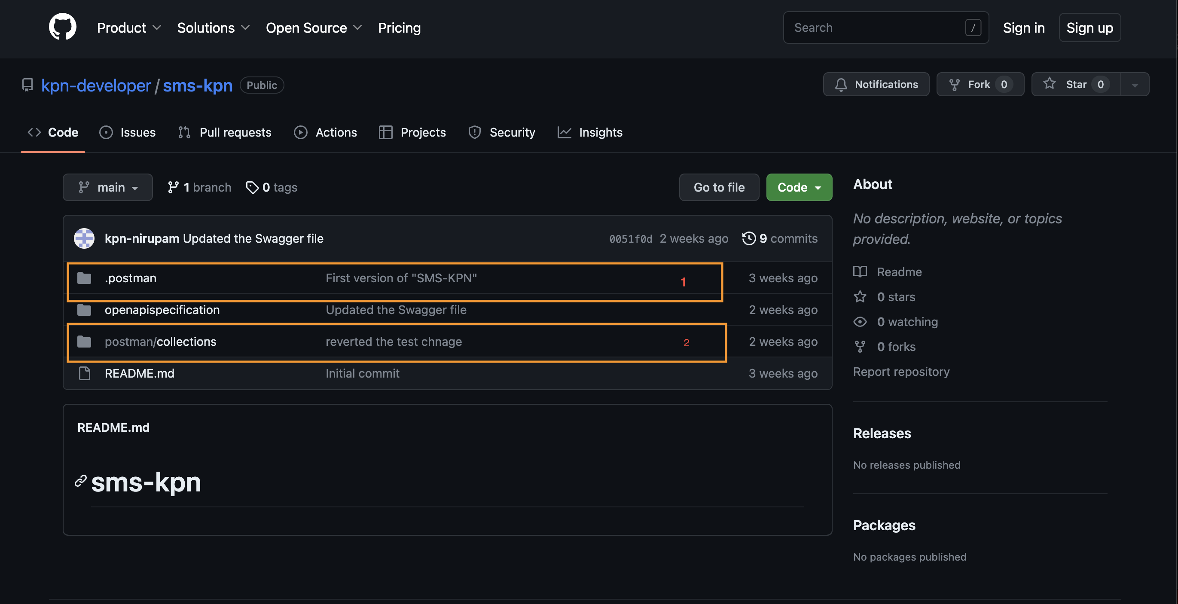Open commit reverted the test chnage
Viewport: 1178px width, 604px height.
coord(394,342)
